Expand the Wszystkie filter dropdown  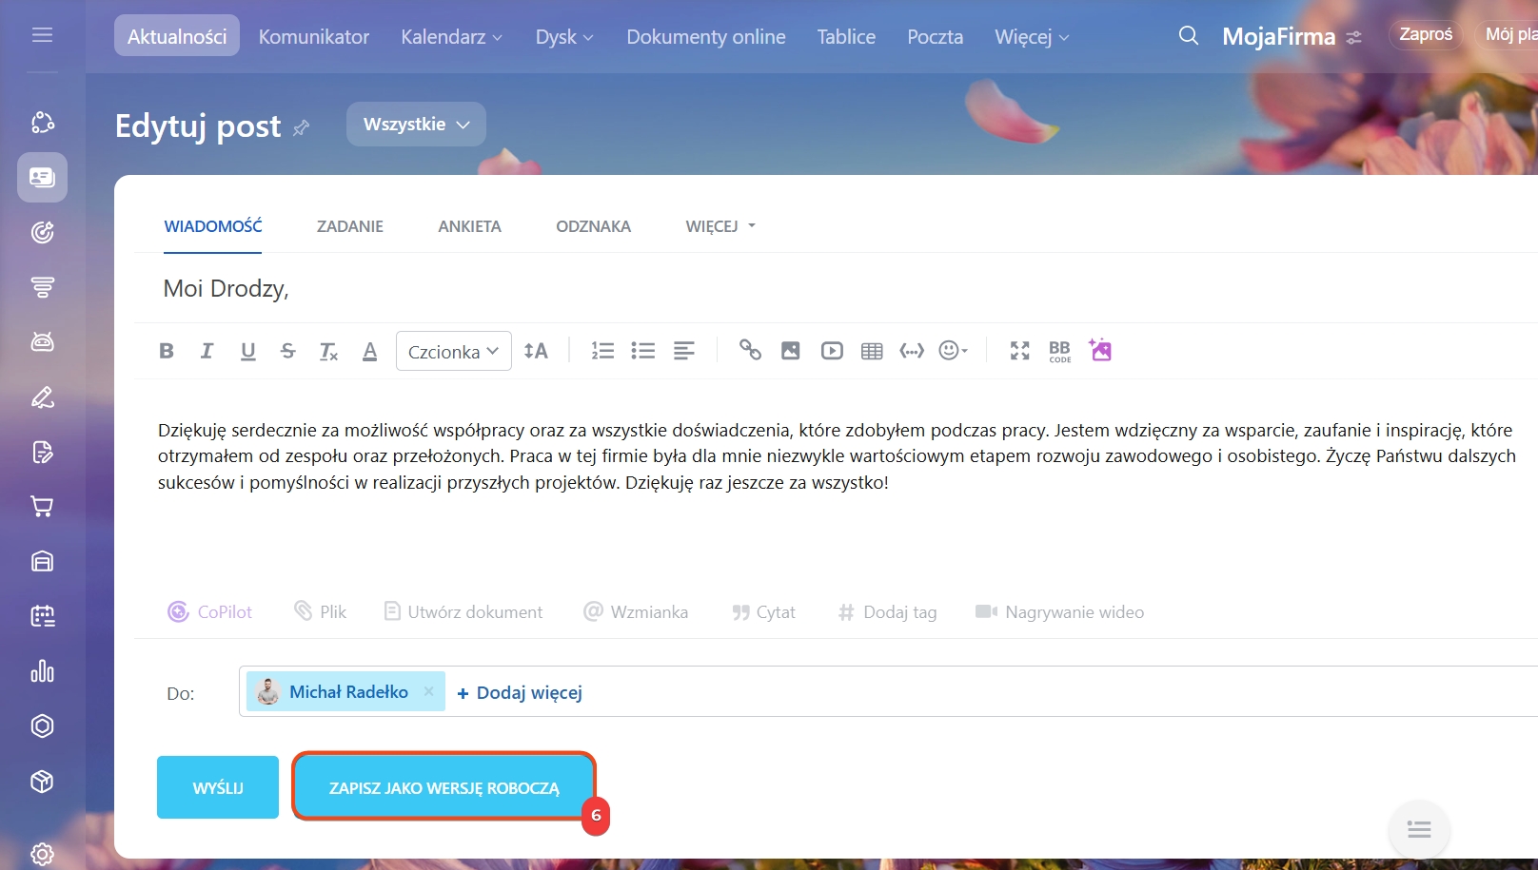[x=416, y=125]
